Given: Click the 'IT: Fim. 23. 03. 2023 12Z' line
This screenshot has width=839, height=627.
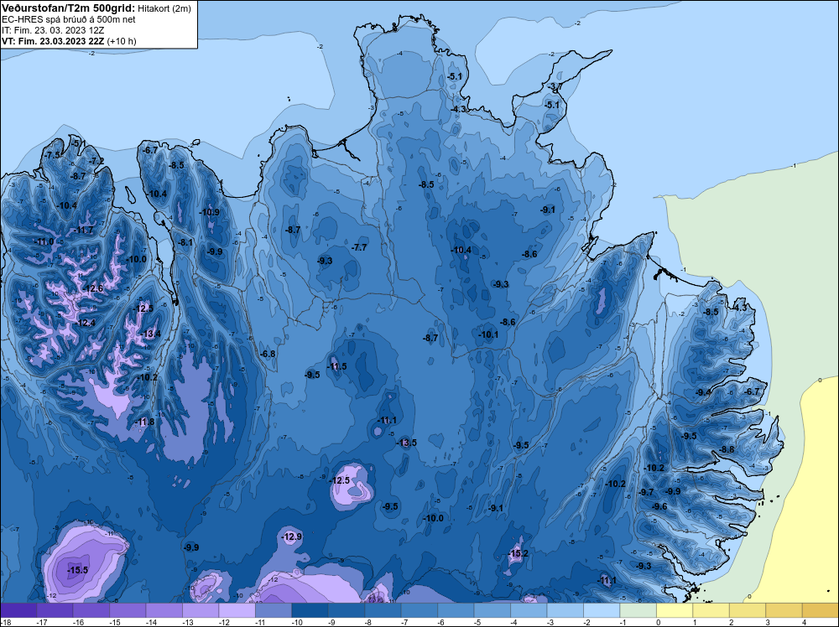Looking at the screenshot, I should pos(53,30).
